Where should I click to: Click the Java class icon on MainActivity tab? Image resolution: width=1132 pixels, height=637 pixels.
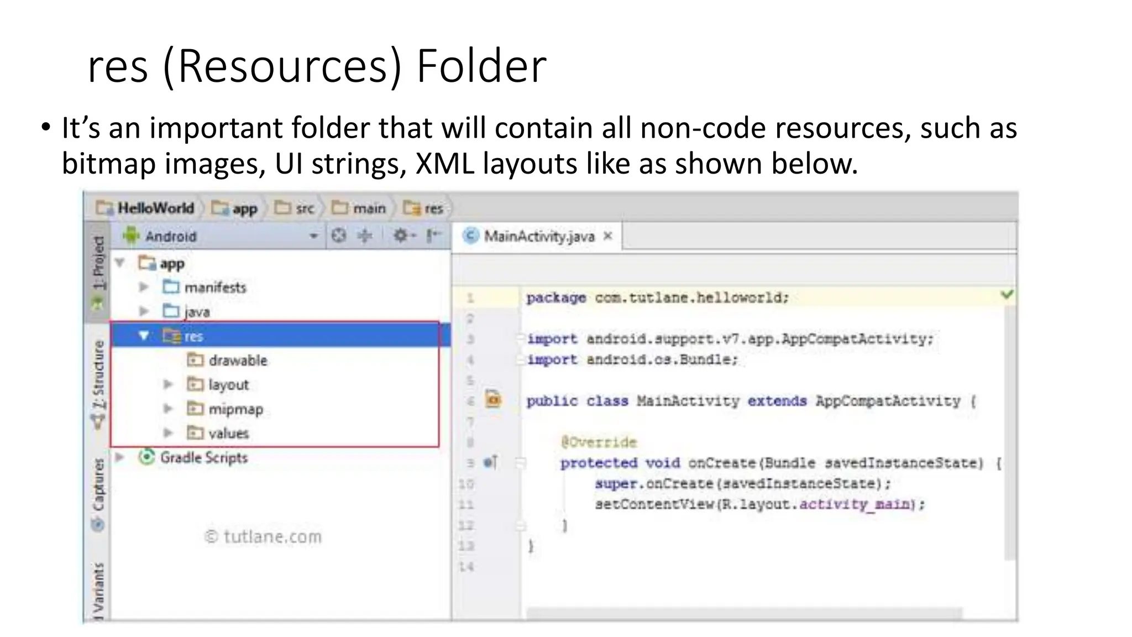[470, 236]
